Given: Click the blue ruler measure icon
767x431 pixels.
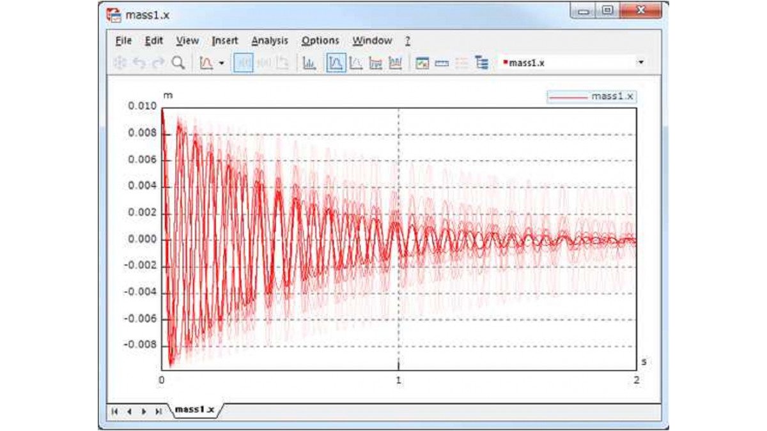Looking at the screenshot, I should pyautogui.click(x=442, y=63).
